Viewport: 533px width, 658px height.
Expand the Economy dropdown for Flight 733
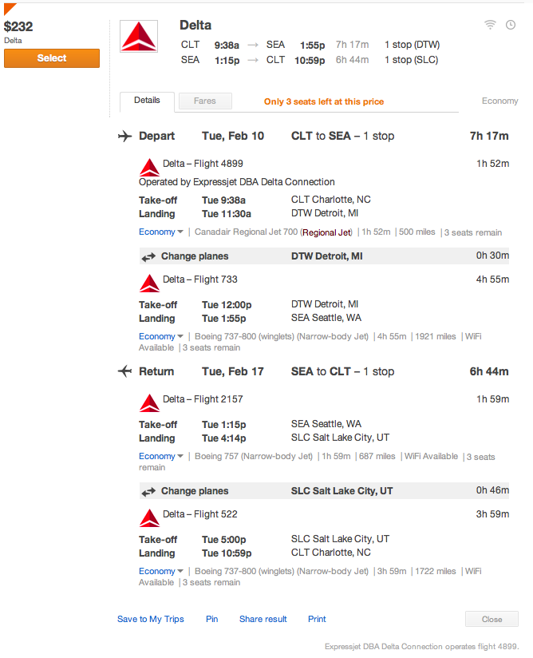point(161,336)
